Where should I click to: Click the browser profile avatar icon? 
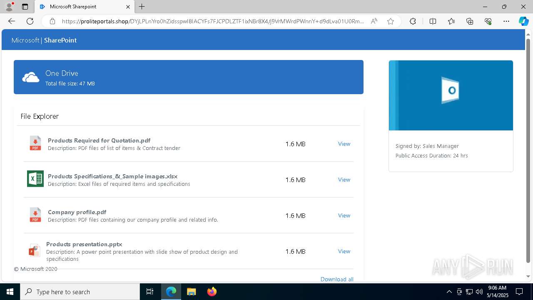[x=9, y=7]
